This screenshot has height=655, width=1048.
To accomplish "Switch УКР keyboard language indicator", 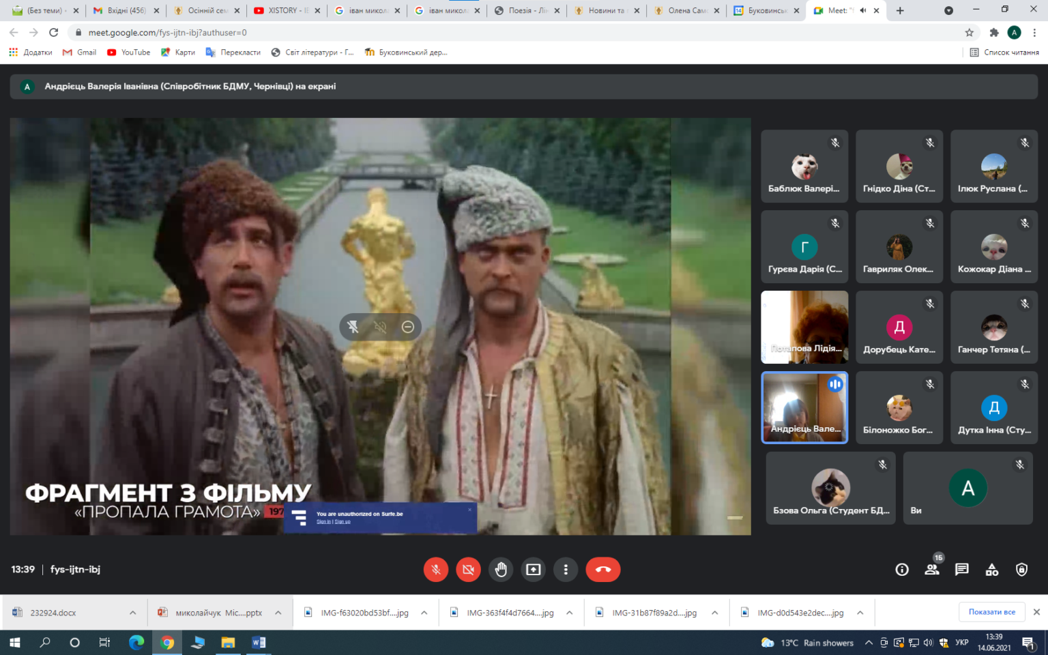I will tap(962, 642).
